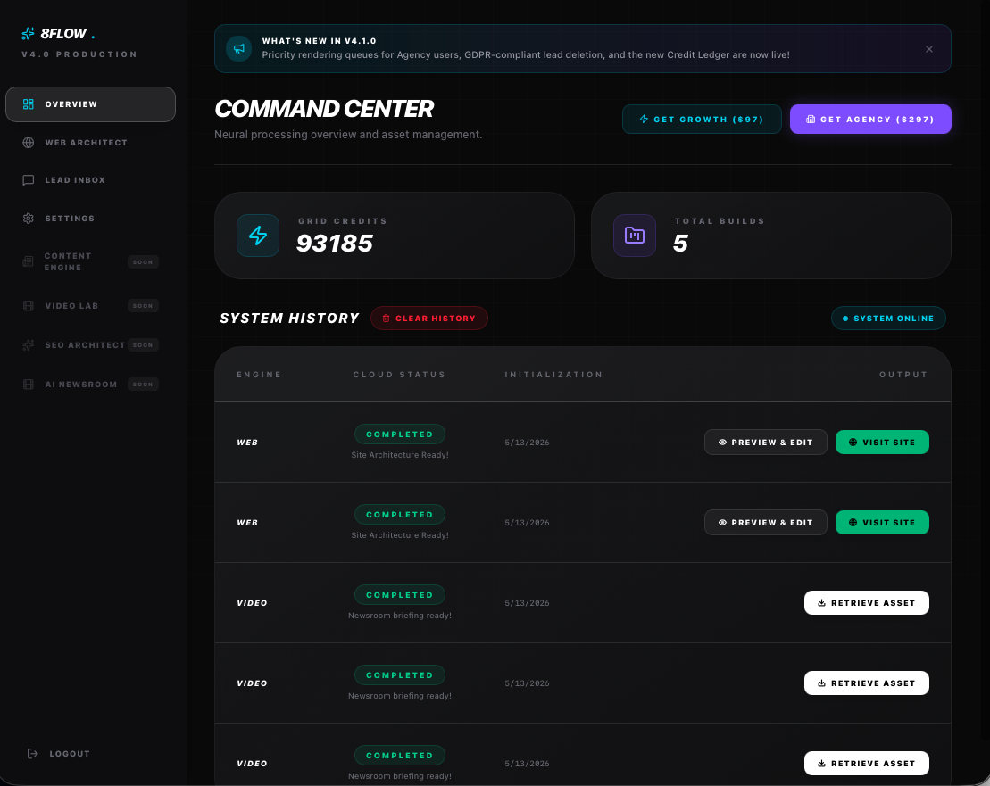Click the Priority rendering queues announcement text
Screen dimensions: 990x786
(526, 55)
